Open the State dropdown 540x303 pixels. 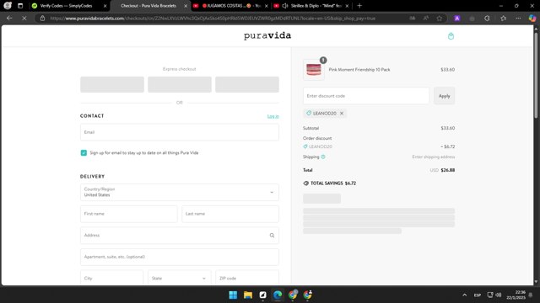(180, 278)
